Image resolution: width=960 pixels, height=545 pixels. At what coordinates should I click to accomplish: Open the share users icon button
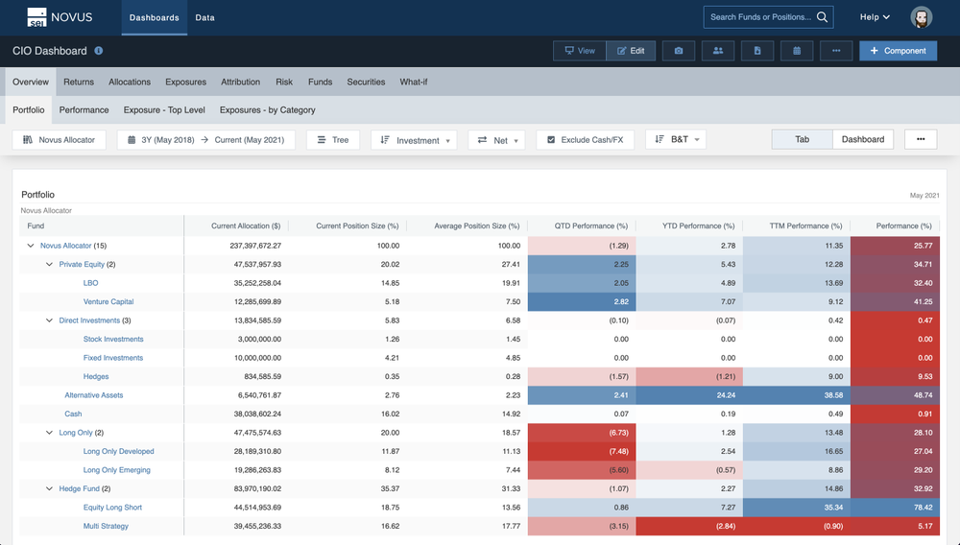(x=717, y=51)
